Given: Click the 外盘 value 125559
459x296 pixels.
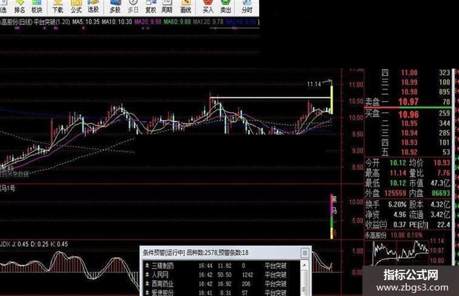Looking at the screenshot, I should 395,193.
